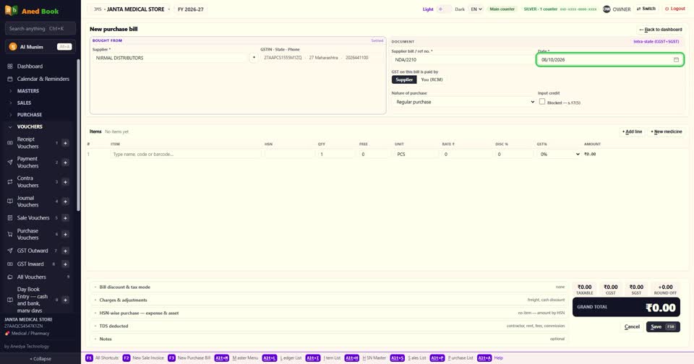Open the date picker calendar icon
The height and width of the screenshot is (364, 694).
click(676, 60)
